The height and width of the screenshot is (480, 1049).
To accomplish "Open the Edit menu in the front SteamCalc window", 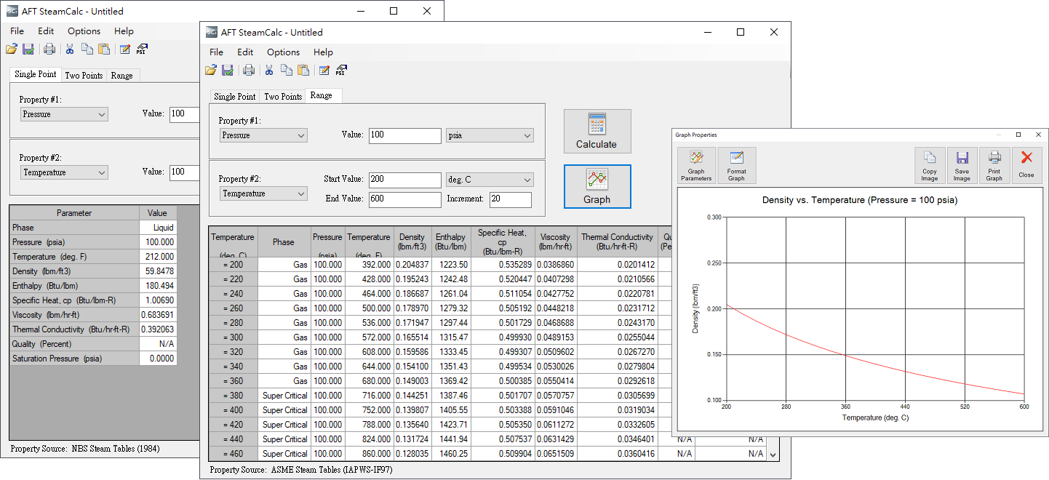I will tap(245, 52).
